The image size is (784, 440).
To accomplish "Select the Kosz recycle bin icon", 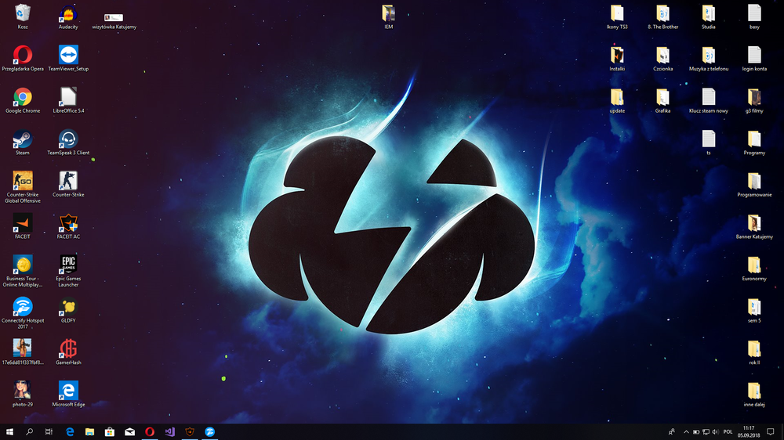I will 23,17.
